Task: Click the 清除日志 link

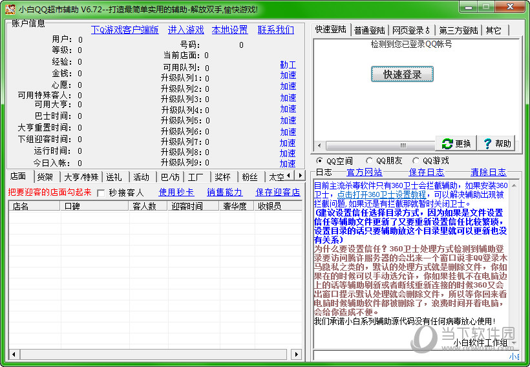Action: coord(489,173)
